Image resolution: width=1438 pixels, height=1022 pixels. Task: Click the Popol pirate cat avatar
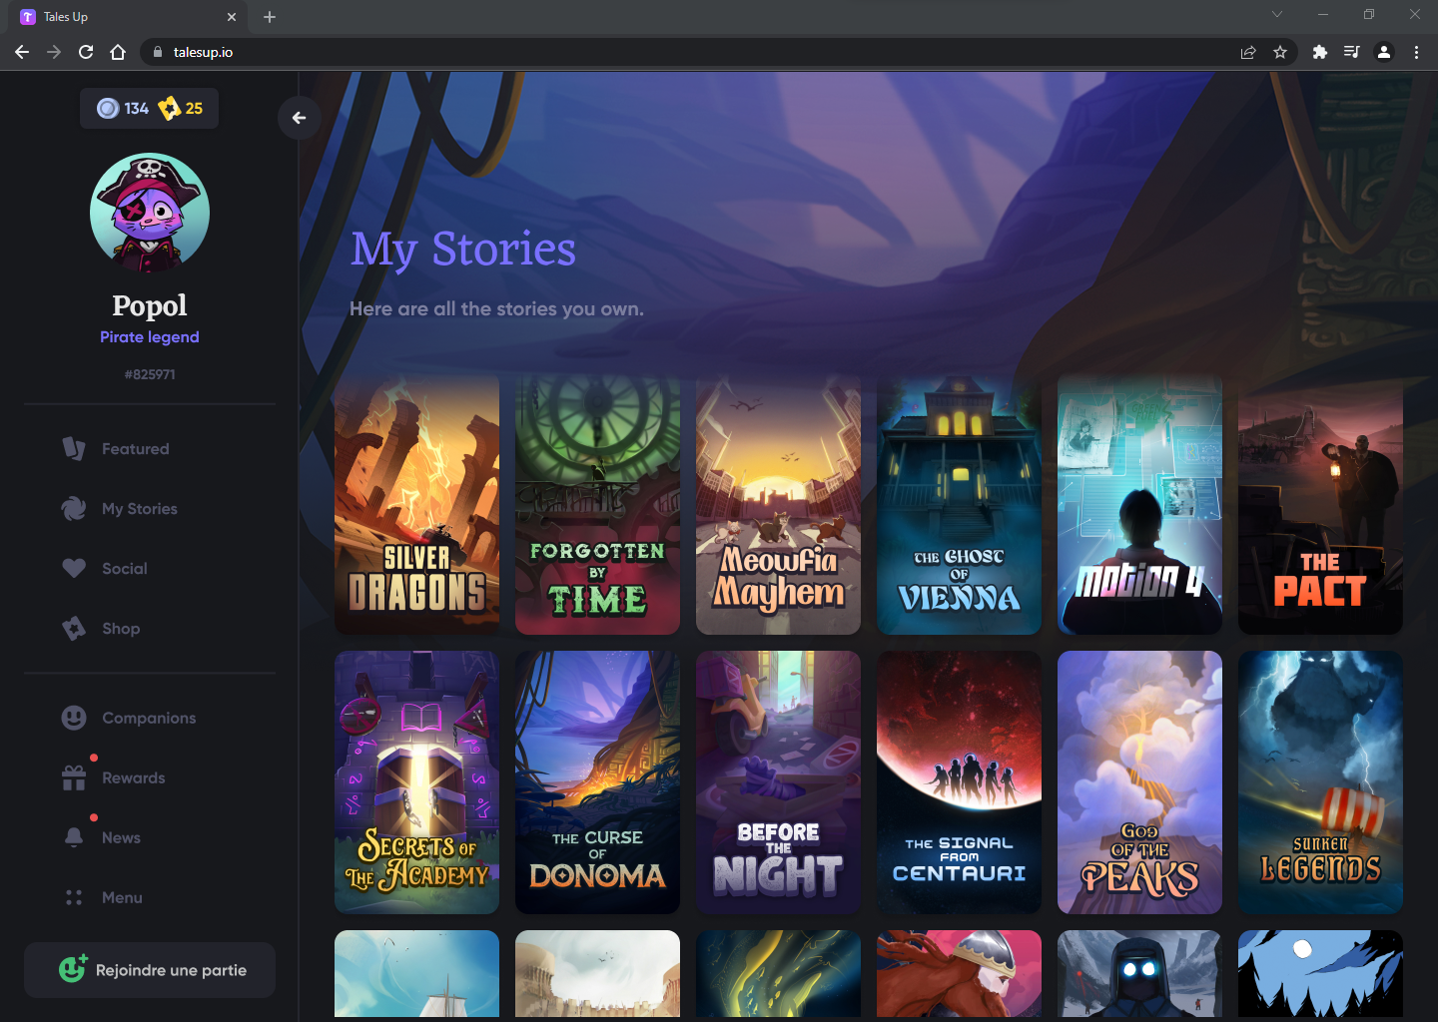(x=150, y=213)
